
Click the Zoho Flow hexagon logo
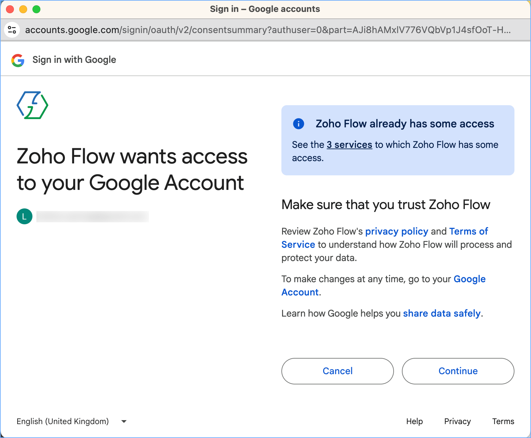32,105
